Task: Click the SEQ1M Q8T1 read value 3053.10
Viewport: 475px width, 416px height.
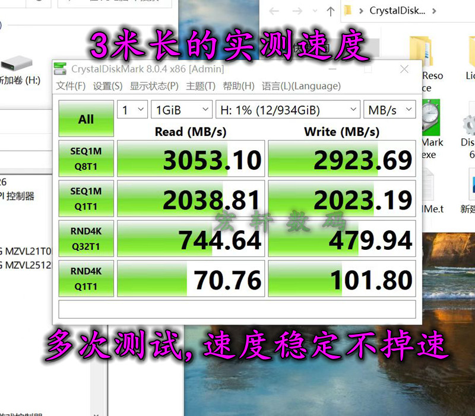Action: pyautogui.click(x=191, y=158)
